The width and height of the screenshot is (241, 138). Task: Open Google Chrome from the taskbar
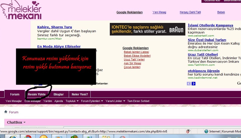[x=28, y=137]
